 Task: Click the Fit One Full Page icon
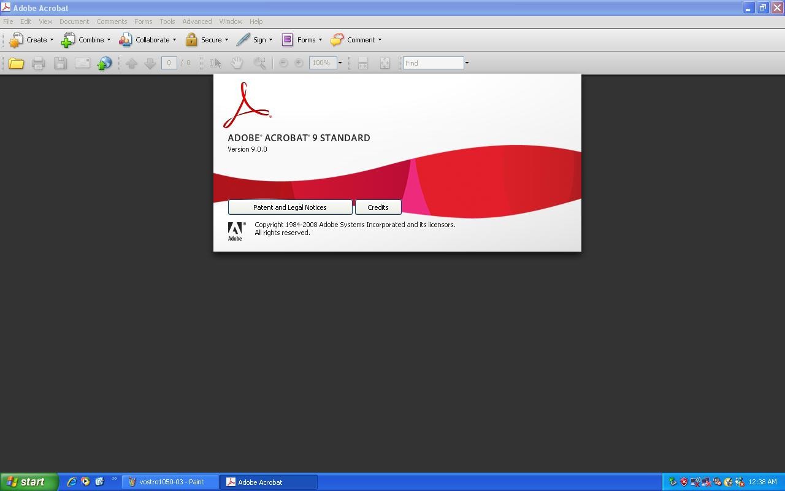pos(385,63)
